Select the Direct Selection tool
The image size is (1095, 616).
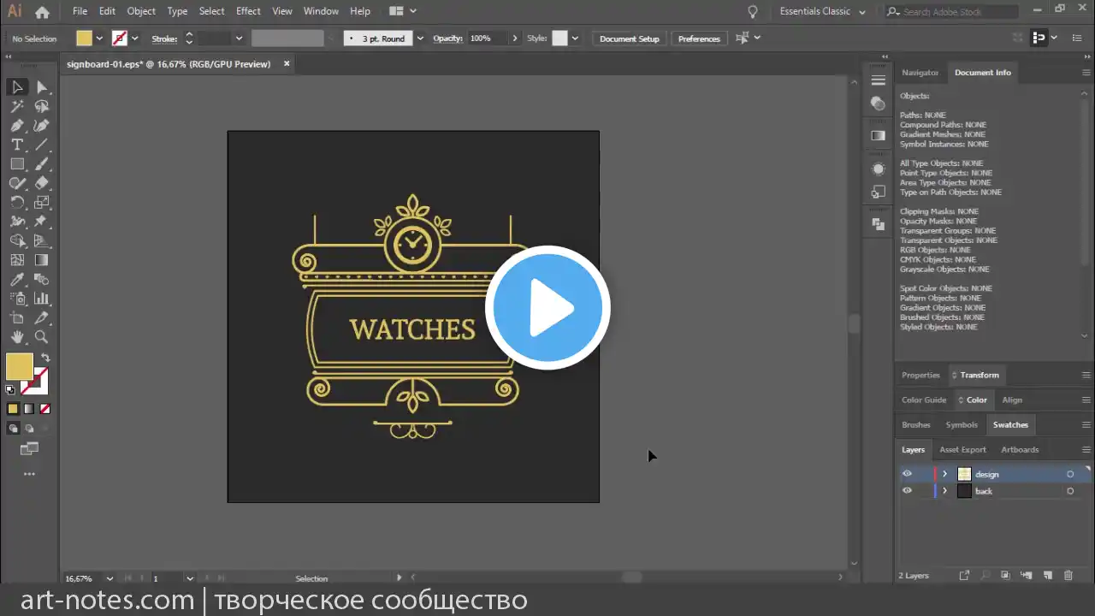tap(41, 87)
